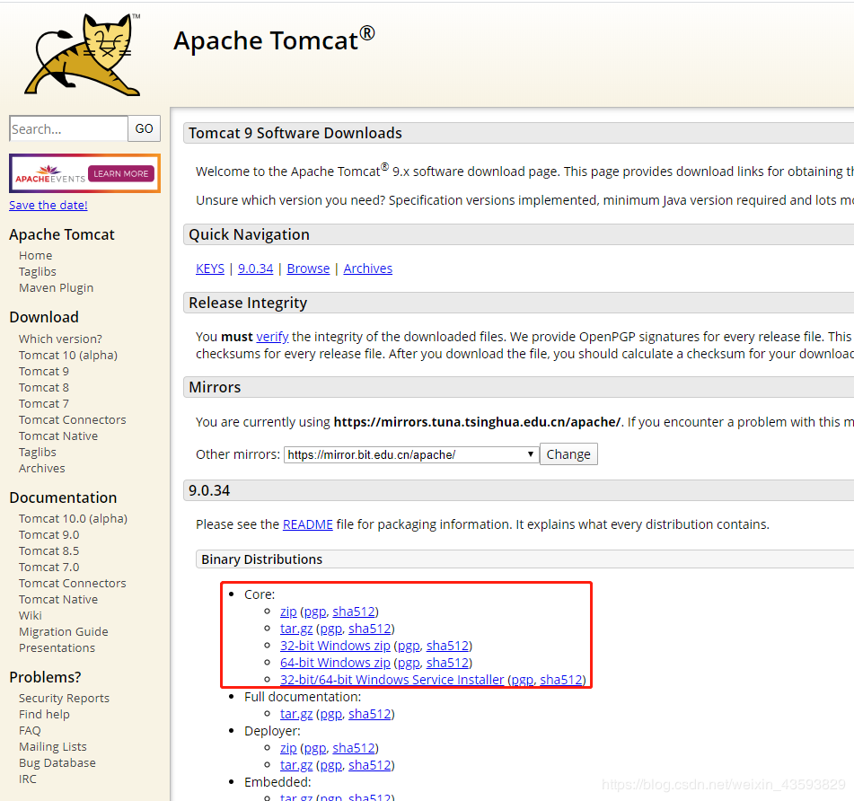Screen dimensions: 854x801
Task: Click KEYS quick navigation link
Action: pos(210,268)
